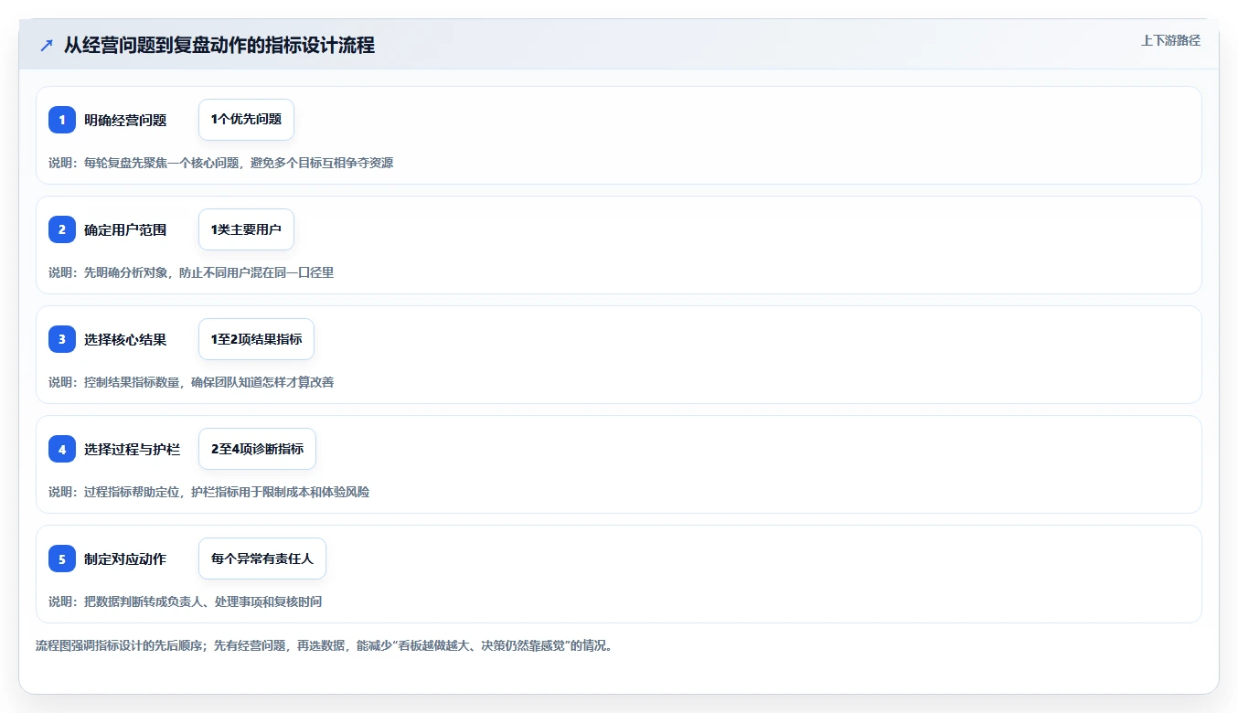The height and width of the screenshot is (713, 1238).
Task: Click the arrow icon beside the flow title
Action: click(x=47, y=46)
